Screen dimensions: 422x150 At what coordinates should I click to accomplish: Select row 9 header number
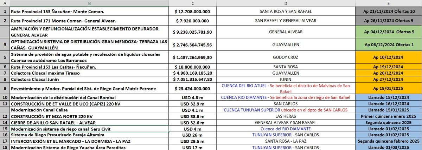point(5,89)
